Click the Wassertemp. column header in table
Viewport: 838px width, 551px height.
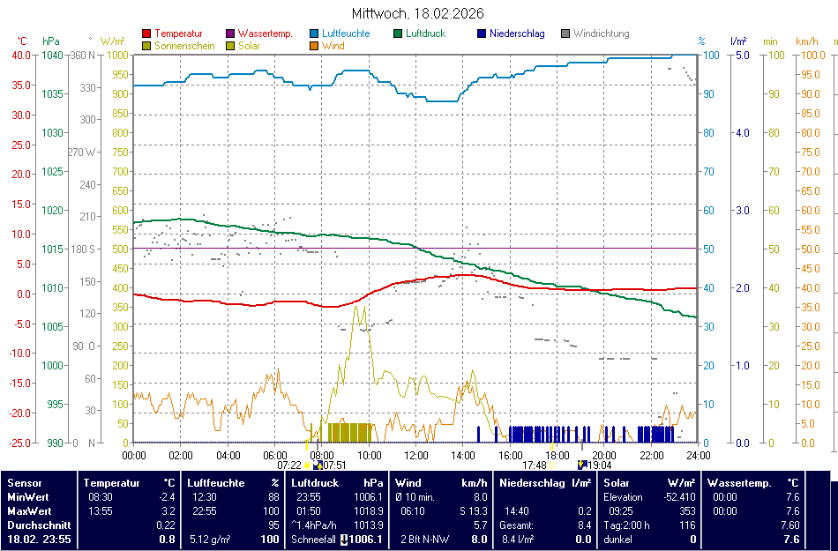pyautogui.click(x=739, y=483)
